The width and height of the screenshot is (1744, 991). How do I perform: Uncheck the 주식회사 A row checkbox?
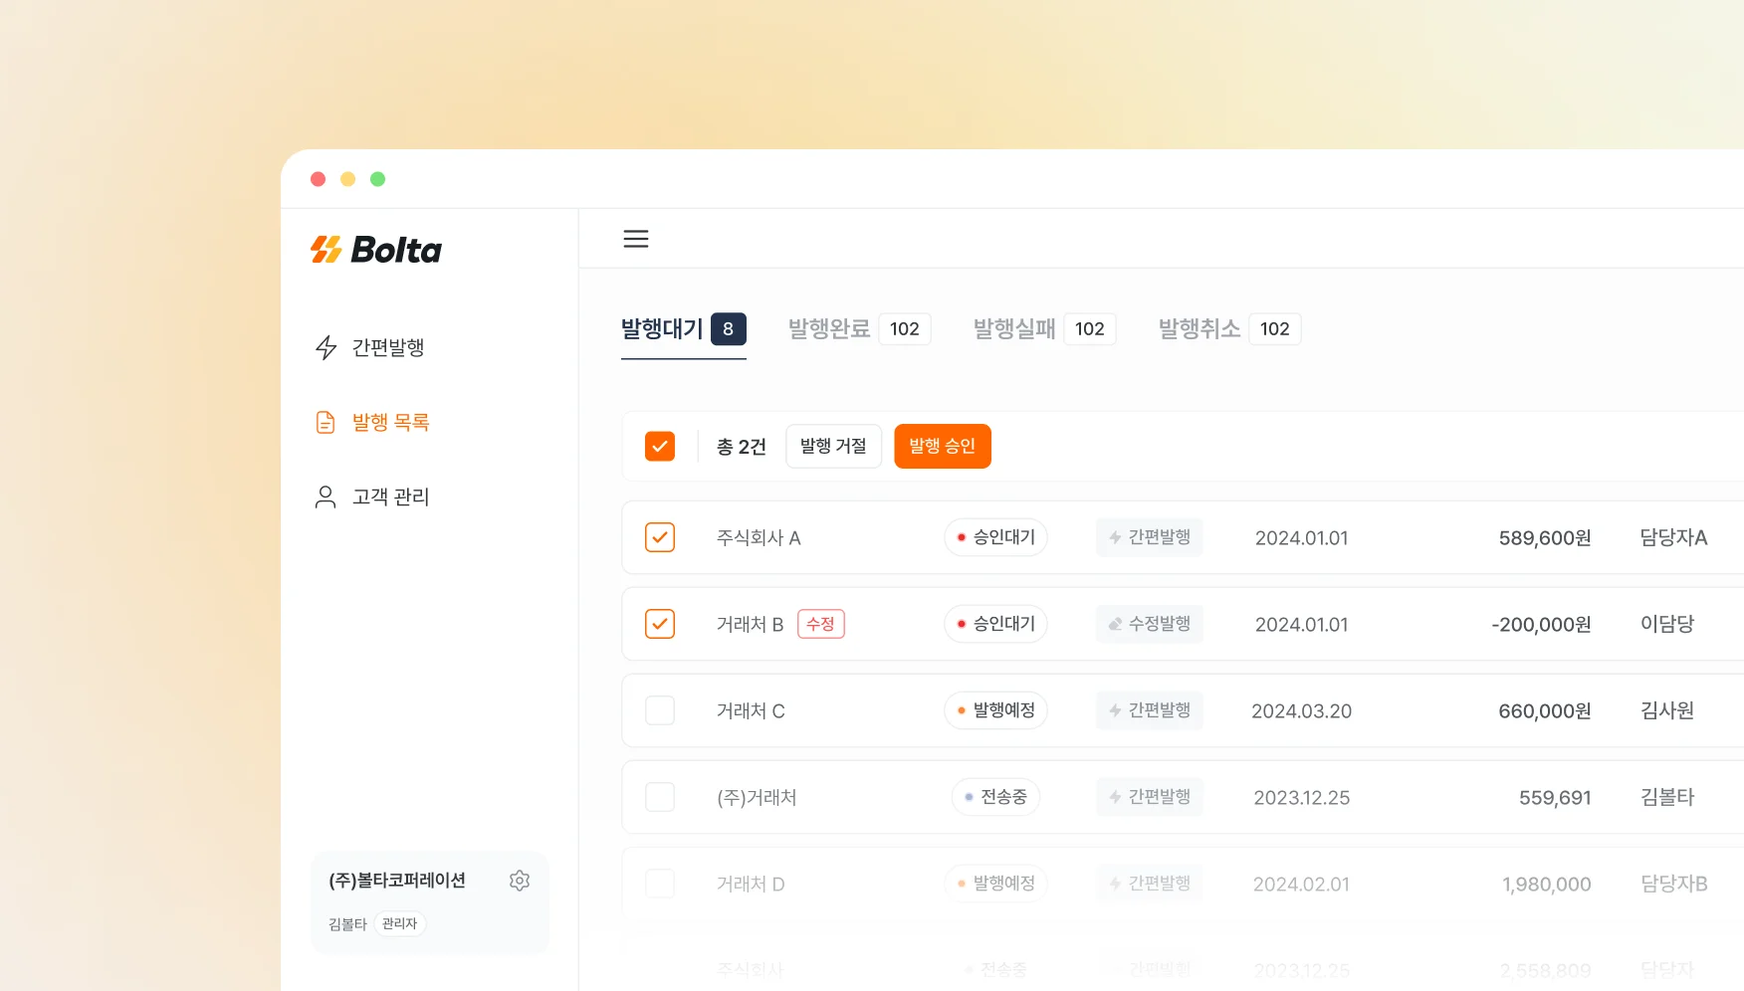coord(660,537)
